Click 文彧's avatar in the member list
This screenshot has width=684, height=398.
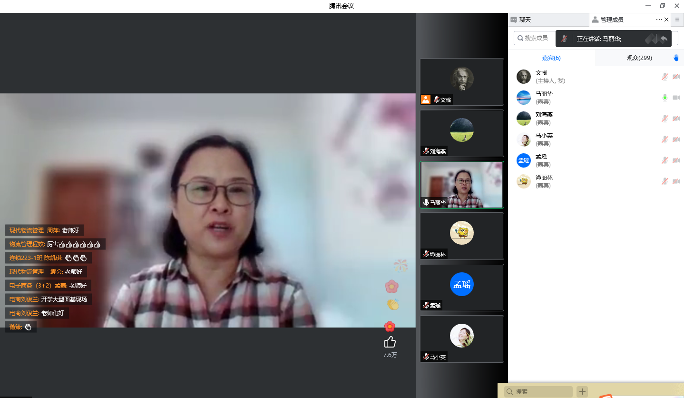pyautogui.click(x=524, y=77)
